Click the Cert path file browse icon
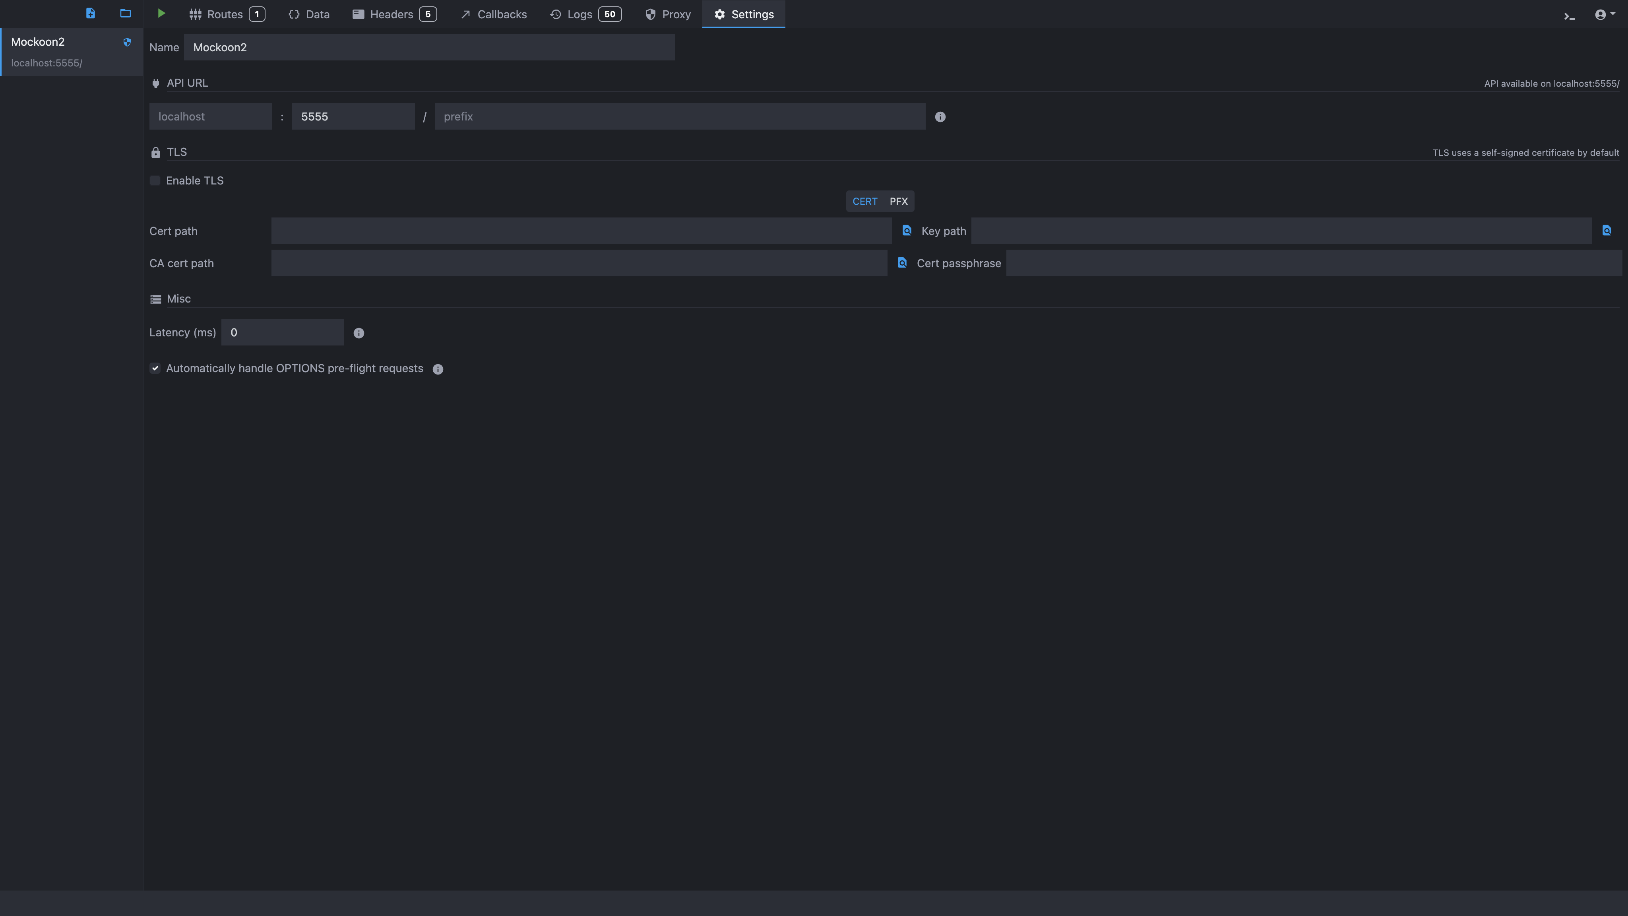This screenshot has height=916, width=1628. (907, 231)
